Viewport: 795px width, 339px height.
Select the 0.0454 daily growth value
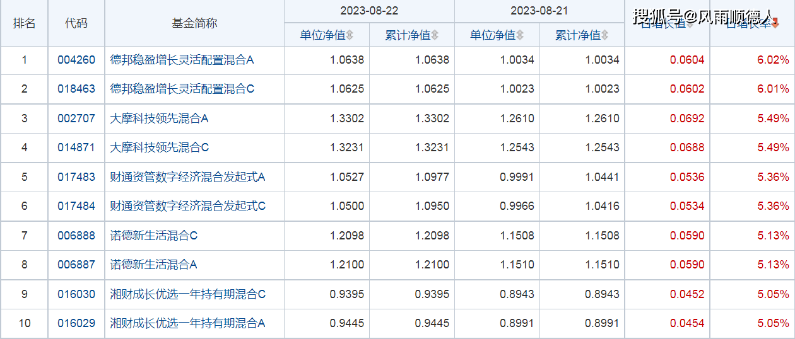pyautogui.click(x=687, y=323)
